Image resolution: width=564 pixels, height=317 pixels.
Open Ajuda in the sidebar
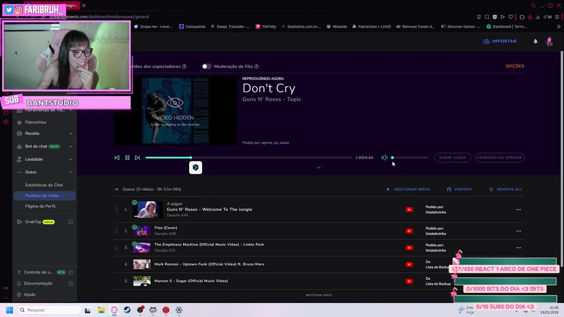coord(30,295)
